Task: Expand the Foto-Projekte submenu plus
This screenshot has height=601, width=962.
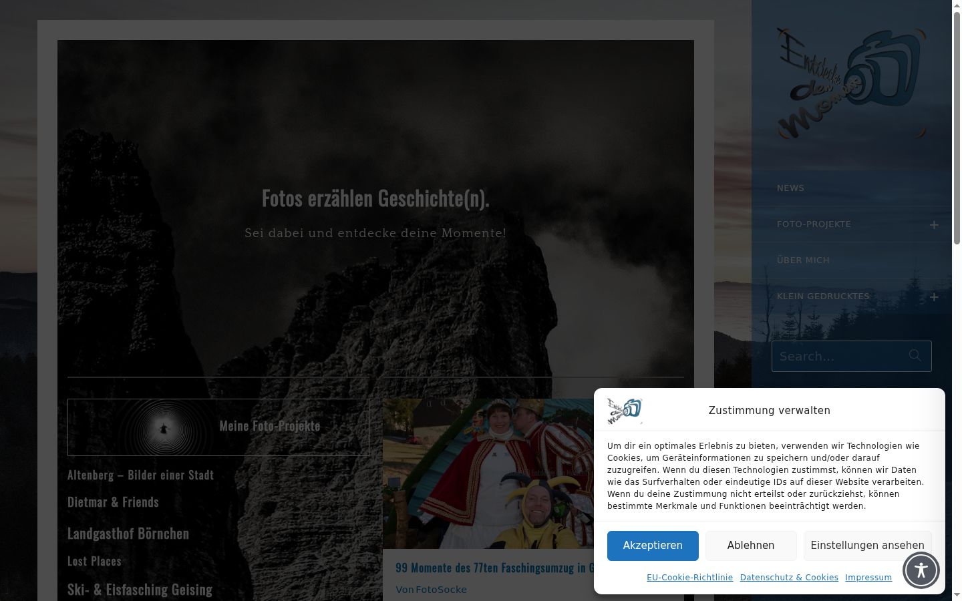Action: click(934, 225)
